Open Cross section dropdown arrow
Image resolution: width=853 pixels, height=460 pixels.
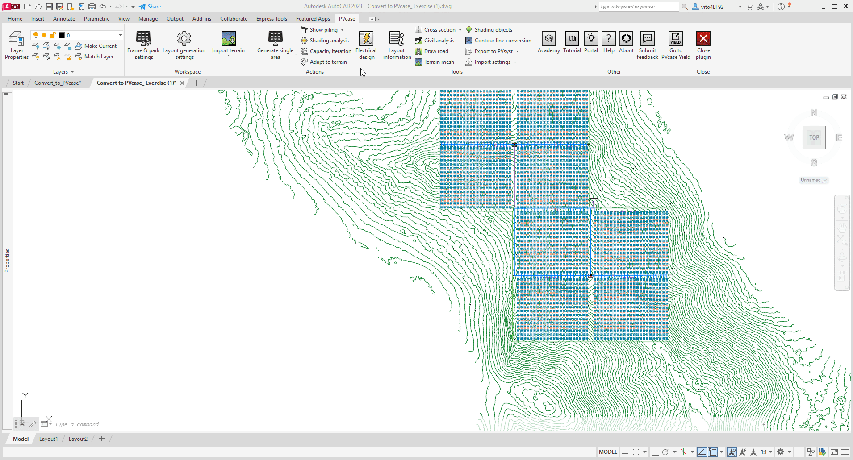460,30
